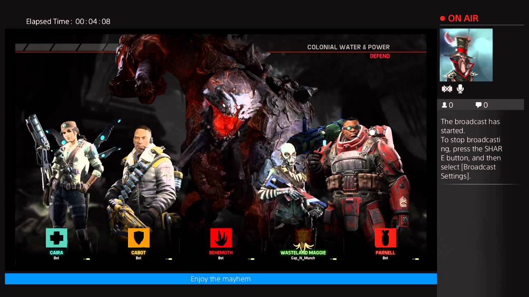Select Caira's medic class icon

coord(56,238)
